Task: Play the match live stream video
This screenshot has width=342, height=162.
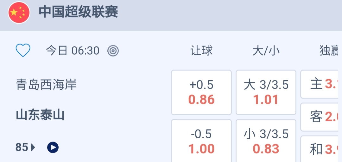Action: [53, 147]
